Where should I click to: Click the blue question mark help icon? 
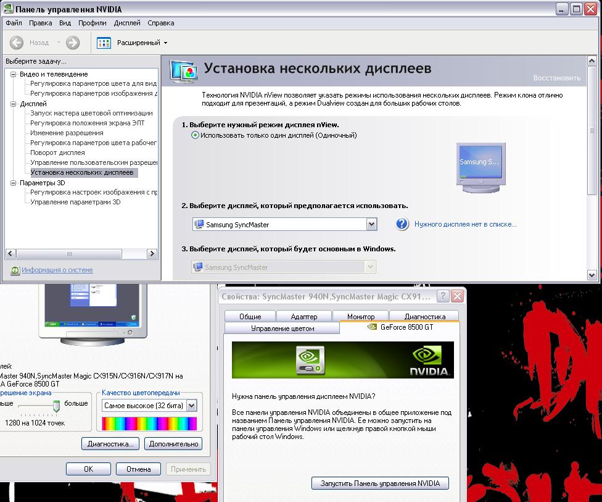(x=402, y=224)
